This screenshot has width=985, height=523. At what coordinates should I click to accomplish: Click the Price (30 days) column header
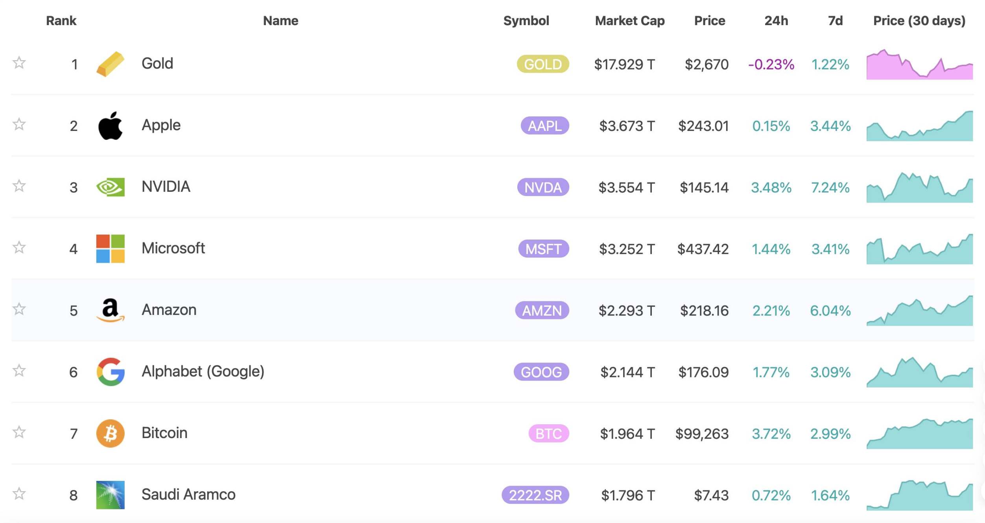(x=919, y=20)
